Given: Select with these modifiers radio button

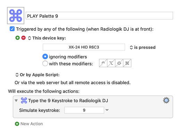Looking at the screenshot, I should [45, 63].
